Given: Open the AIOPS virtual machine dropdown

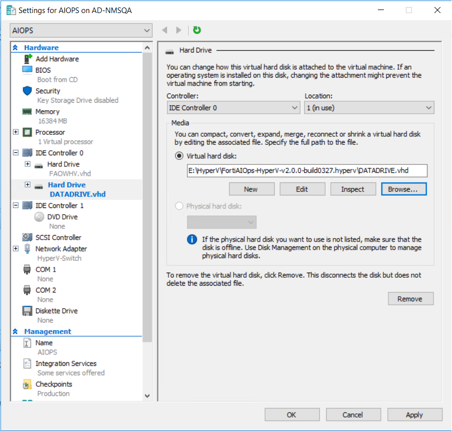Looking at the screenshot, I should click(x=81, y=30).
